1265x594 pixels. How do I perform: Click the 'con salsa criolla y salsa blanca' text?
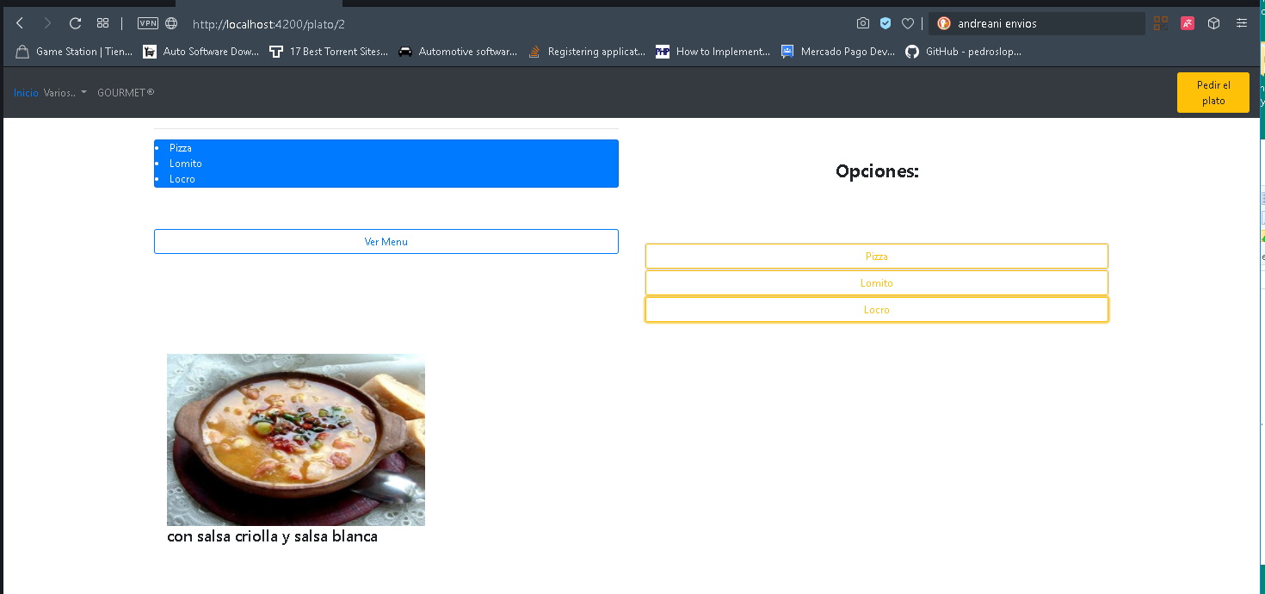click(x=272, y=536)
